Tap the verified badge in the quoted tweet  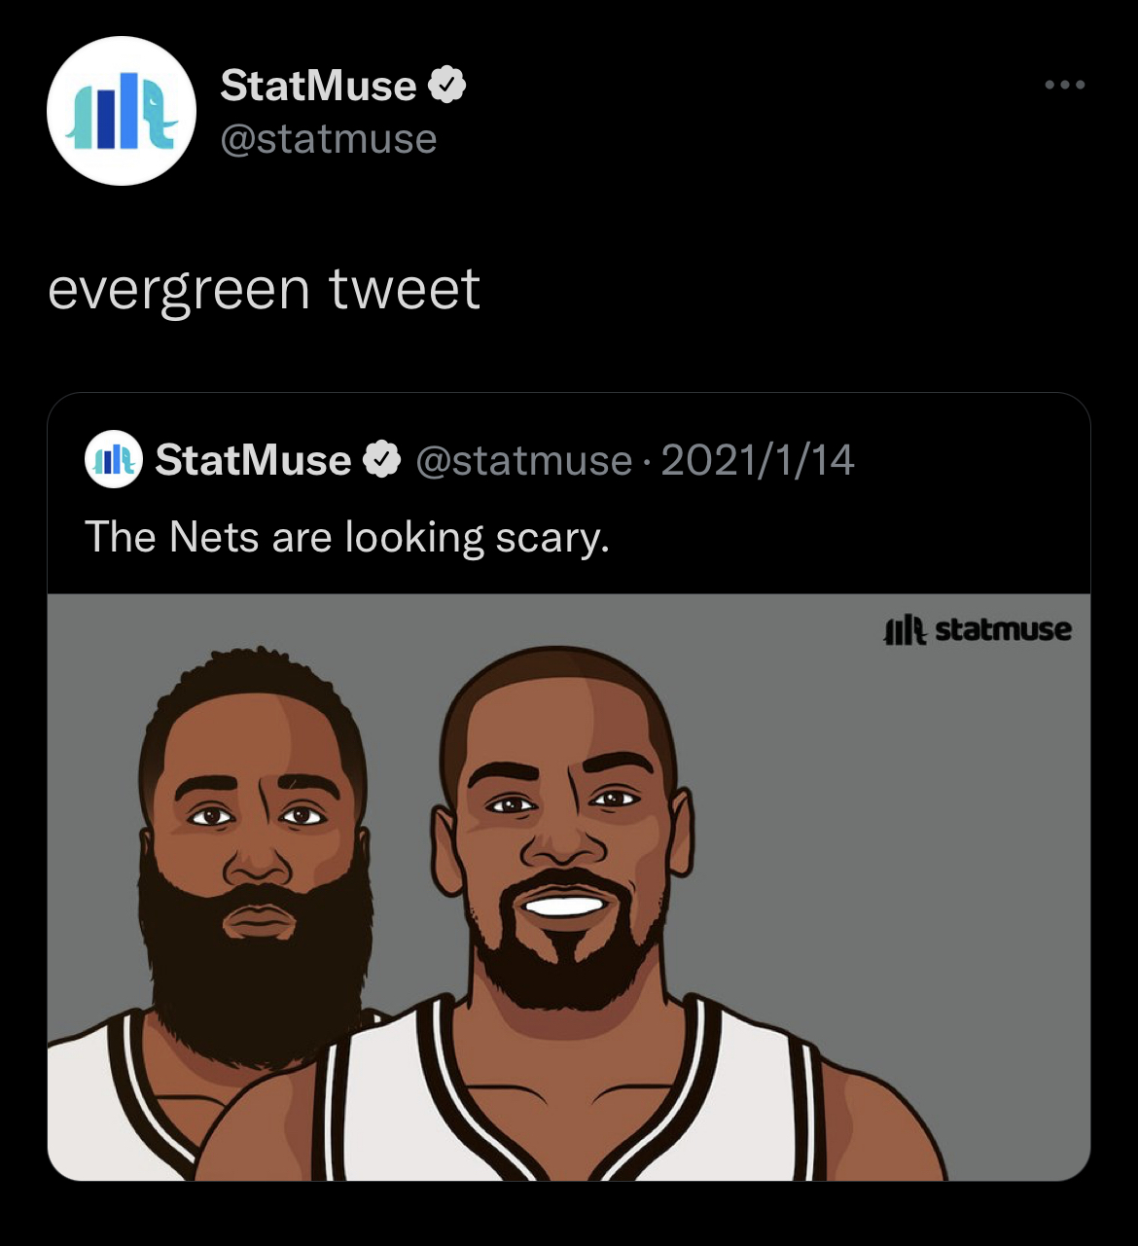[382, 459]
